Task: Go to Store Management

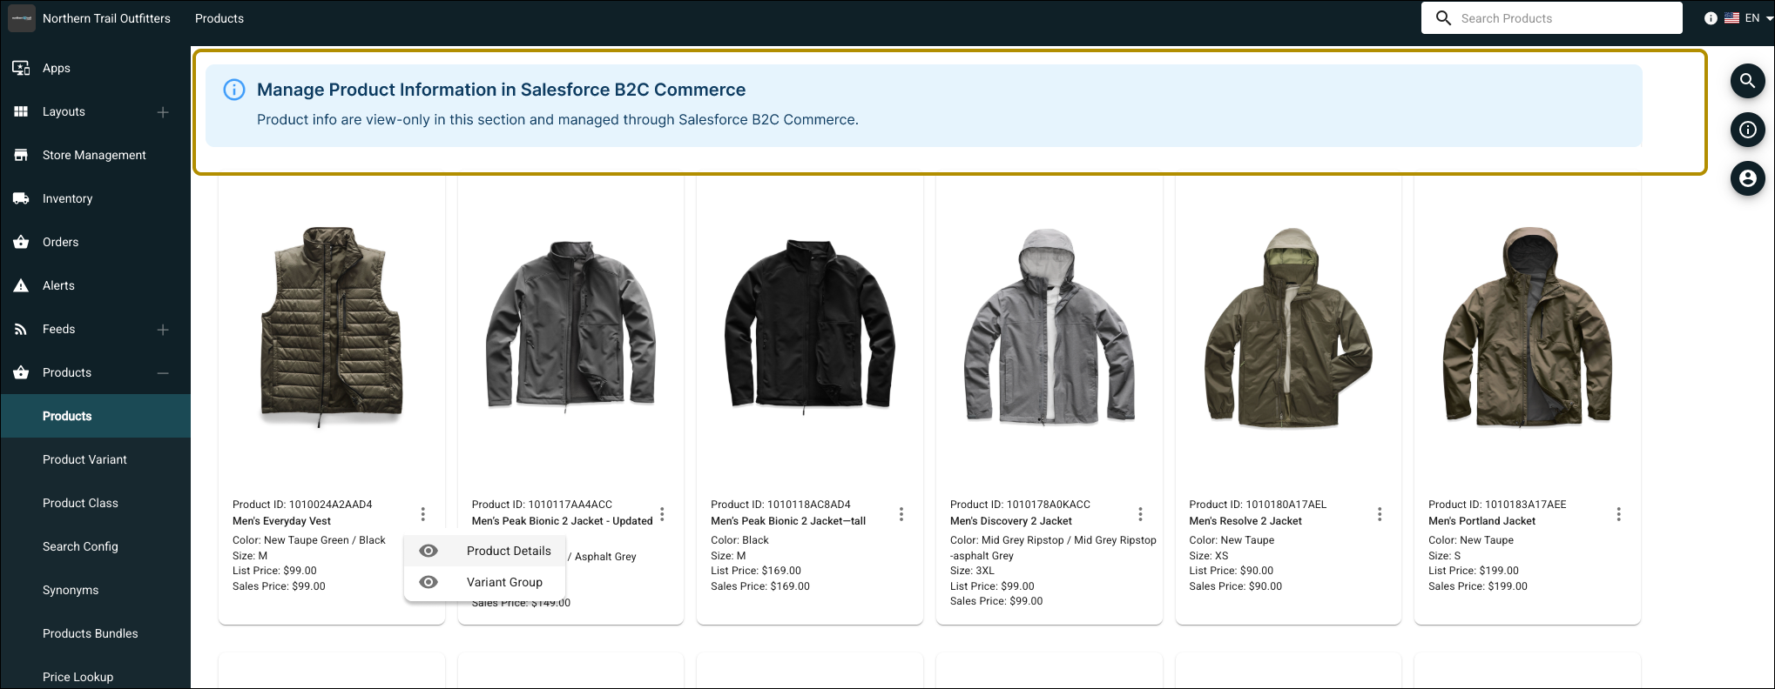Action: [94, 155]
